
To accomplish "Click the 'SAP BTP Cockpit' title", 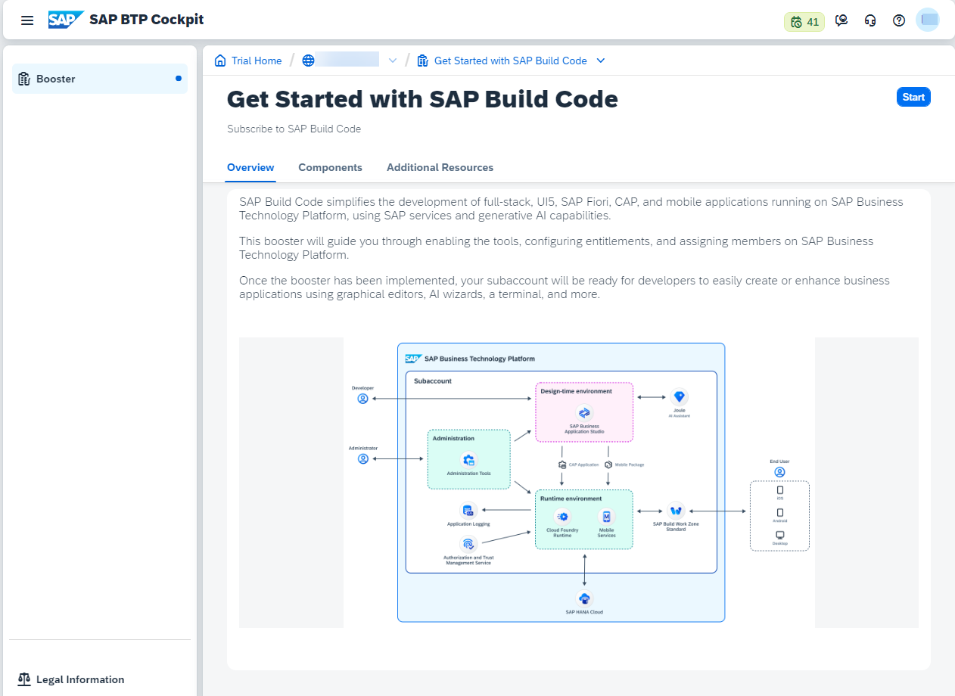I will coord(147,20).
